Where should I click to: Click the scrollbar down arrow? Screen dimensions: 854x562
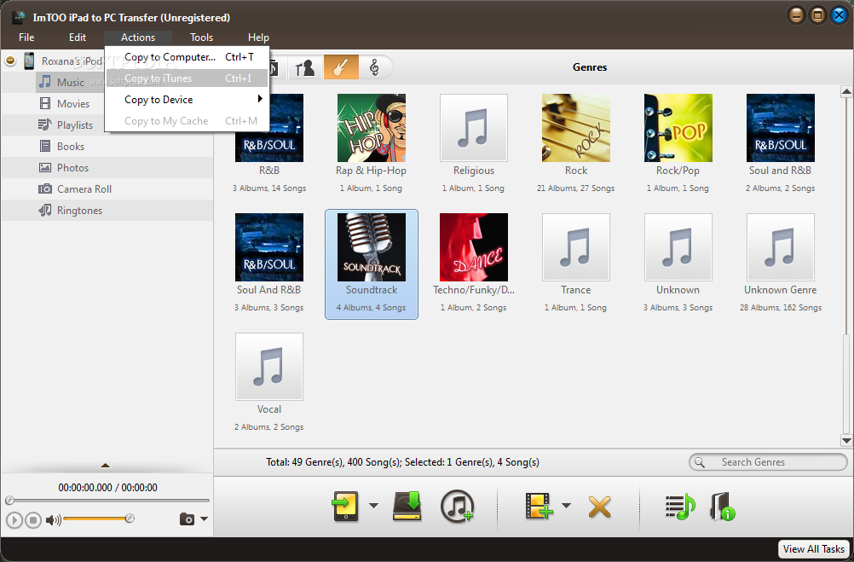[845, 440]
